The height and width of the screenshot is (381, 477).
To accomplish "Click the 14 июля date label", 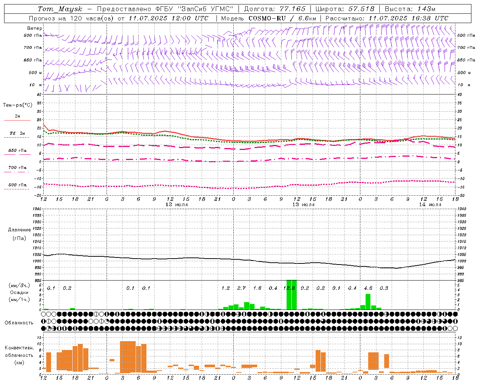I will [430, 205].
